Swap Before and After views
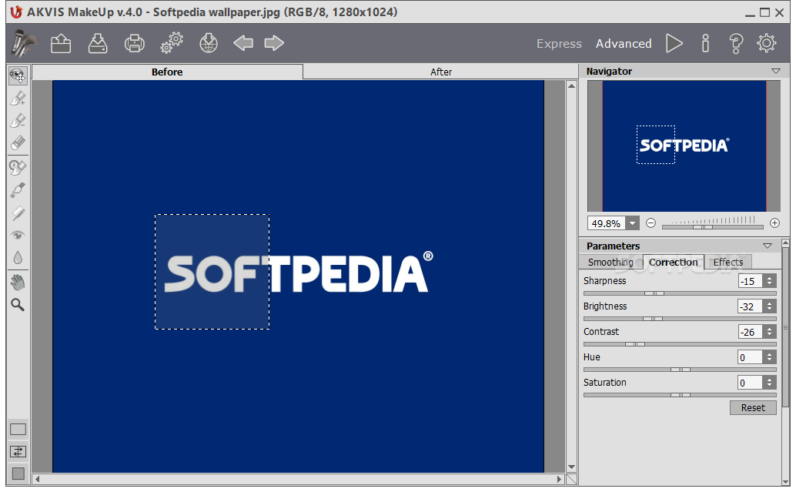The image size is (796, 492). [18, 451]
